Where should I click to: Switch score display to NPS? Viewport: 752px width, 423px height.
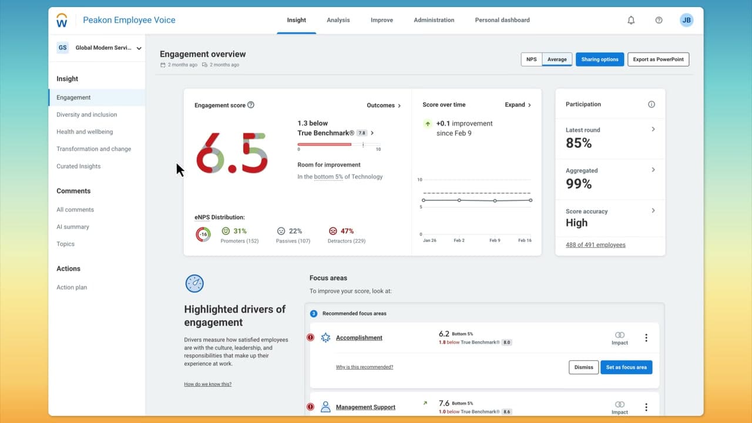[x=531, y=59]
